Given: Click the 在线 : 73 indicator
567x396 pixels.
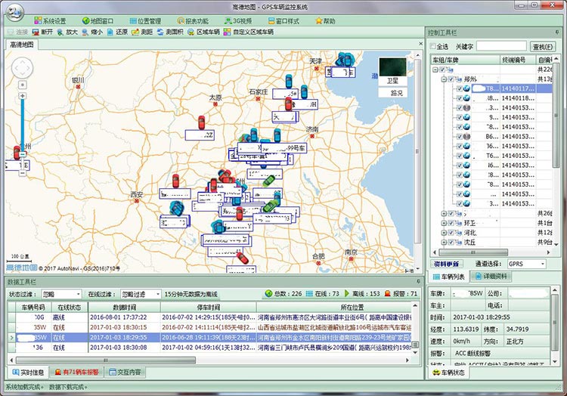Looking at the screenshot, I should [323, 294].
